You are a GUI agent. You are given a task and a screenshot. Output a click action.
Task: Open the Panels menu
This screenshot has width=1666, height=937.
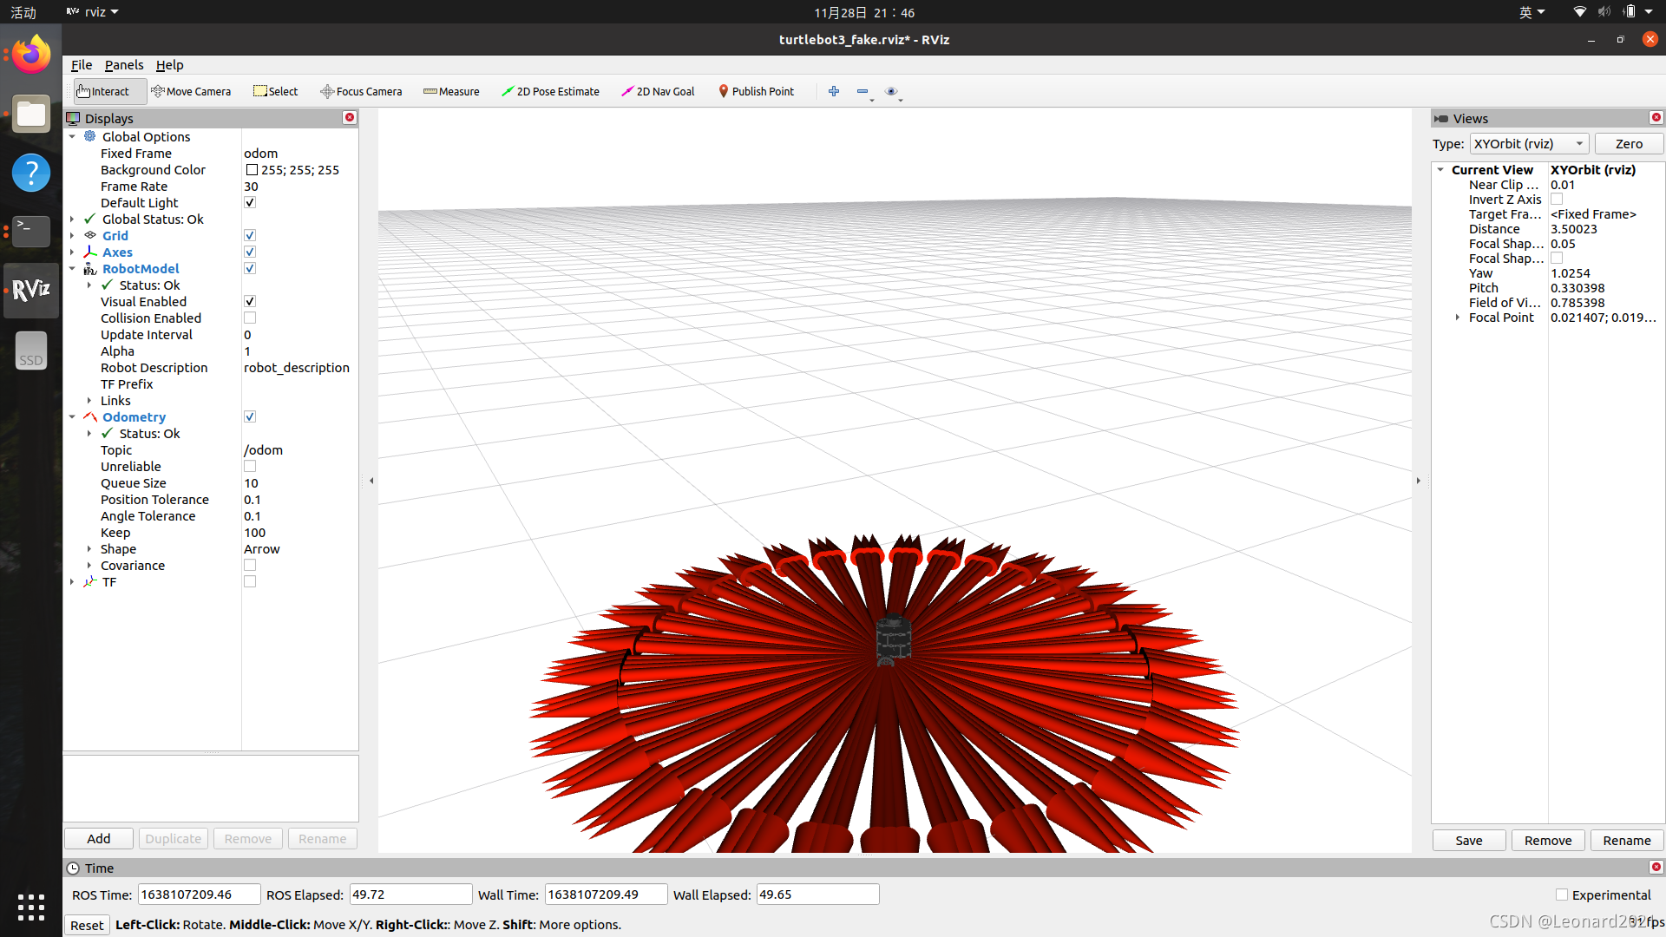(x=124, y=65)
